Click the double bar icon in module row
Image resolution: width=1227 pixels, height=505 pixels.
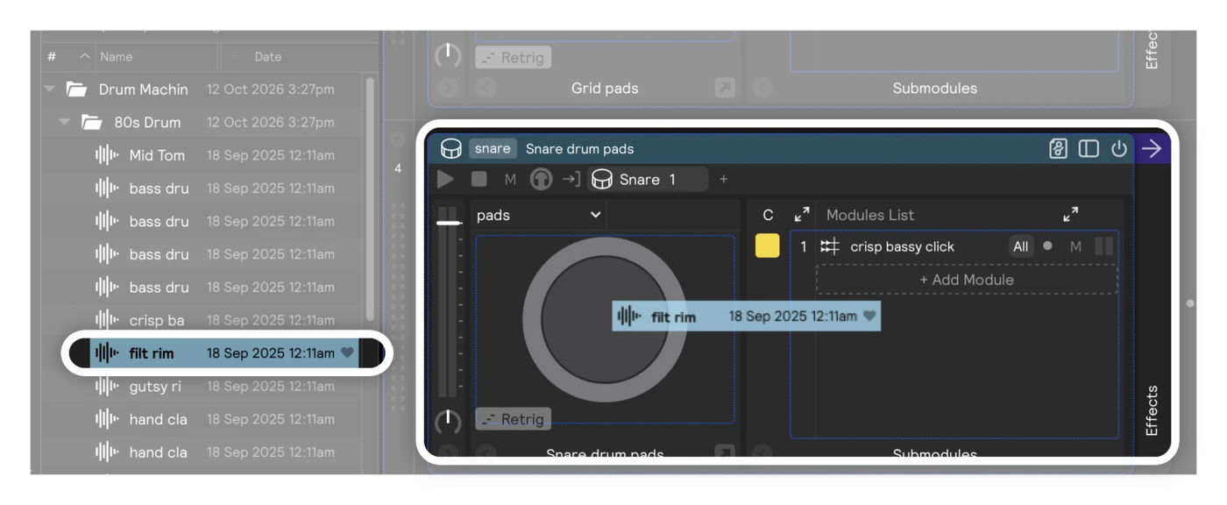tap(1104, 246)
